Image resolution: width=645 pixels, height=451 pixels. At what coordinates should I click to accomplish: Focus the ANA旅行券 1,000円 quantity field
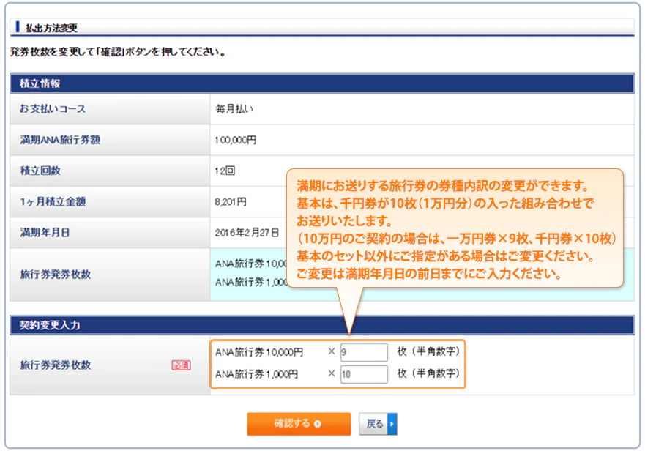tap(364, 374)
